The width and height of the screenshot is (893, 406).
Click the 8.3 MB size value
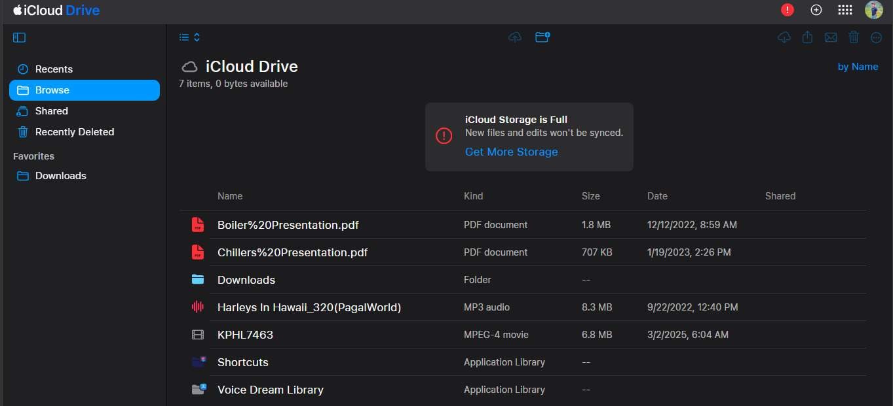(597, 307)
